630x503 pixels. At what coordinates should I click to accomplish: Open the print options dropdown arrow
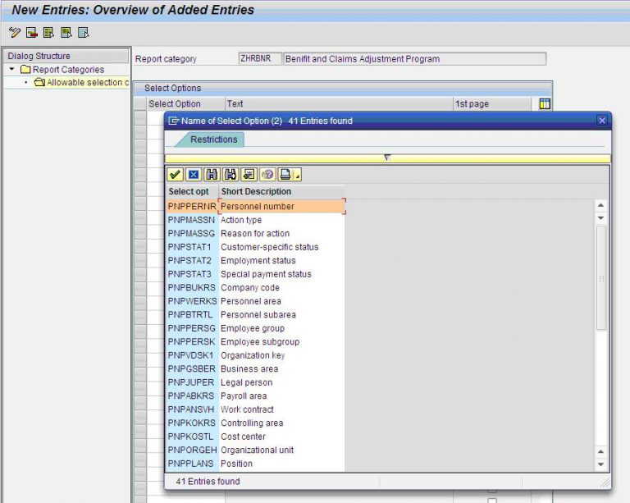pos(298,176)
